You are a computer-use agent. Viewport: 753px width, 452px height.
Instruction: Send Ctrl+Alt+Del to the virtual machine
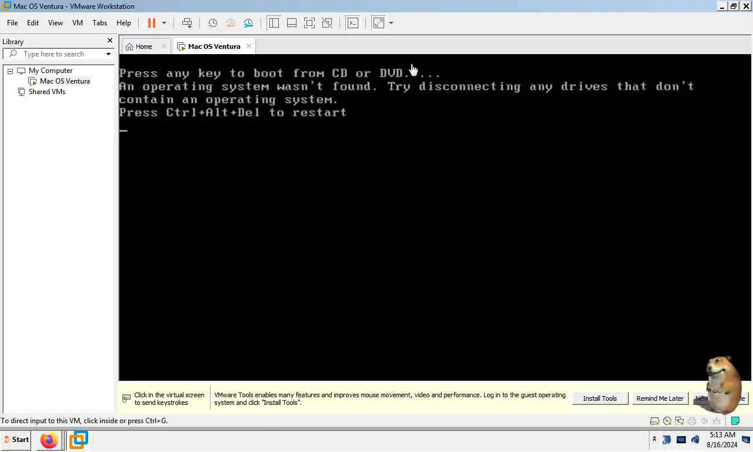click(x=187, y=23)
